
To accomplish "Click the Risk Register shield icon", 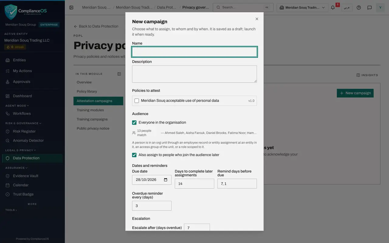I will point(8,132).
